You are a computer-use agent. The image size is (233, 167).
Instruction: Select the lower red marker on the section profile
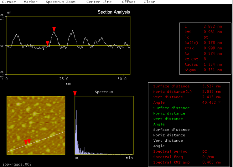[x=47, y=43]
